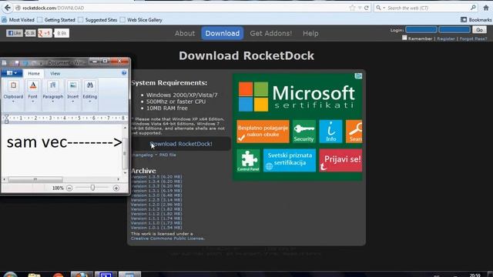Click Svetski priznata sertifikacija blue tile

click(x=290, y=161)
